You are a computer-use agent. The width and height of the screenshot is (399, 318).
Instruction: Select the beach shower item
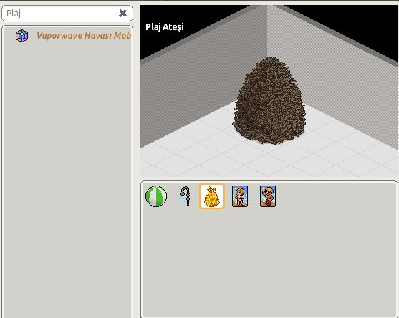(x=184, y=196)
